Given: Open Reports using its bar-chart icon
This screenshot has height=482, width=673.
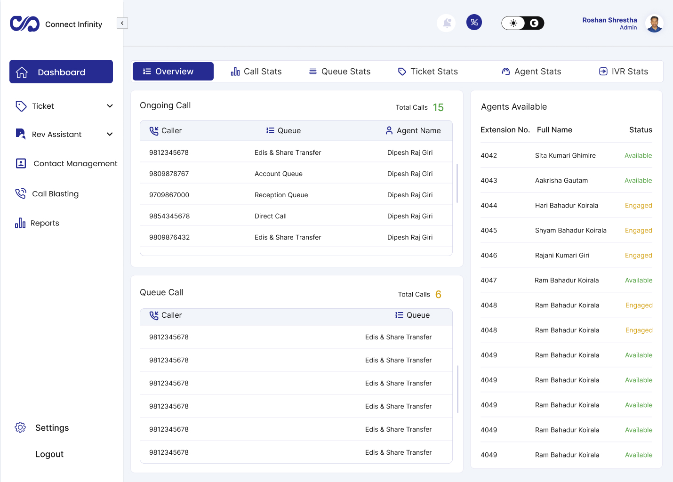Looking at the screenshot, I should [x=20, y=222].
